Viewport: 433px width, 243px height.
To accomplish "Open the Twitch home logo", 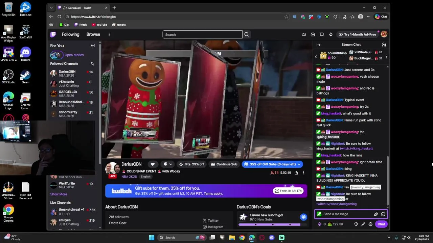I will click(x=53, y=34).
